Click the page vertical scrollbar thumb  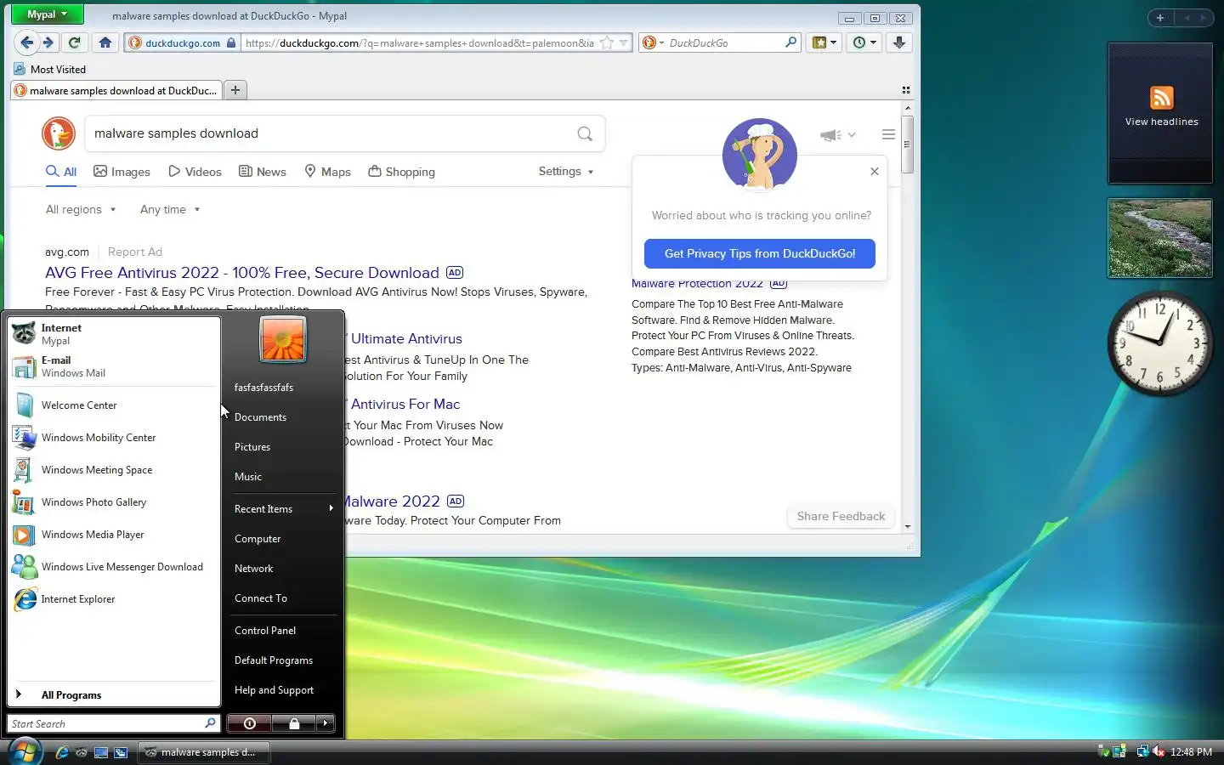pos(908,144)
